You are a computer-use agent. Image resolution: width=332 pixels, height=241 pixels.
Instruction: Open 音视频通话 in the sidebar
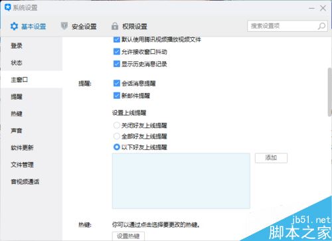coord(31,182)
